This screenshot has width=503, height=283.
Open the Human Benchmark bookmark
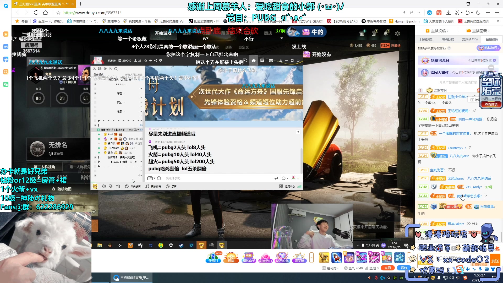click(x=405, y=21)
